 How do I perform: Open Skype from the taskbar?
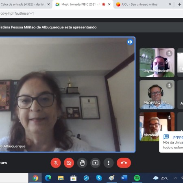click(x=99, y=178)
